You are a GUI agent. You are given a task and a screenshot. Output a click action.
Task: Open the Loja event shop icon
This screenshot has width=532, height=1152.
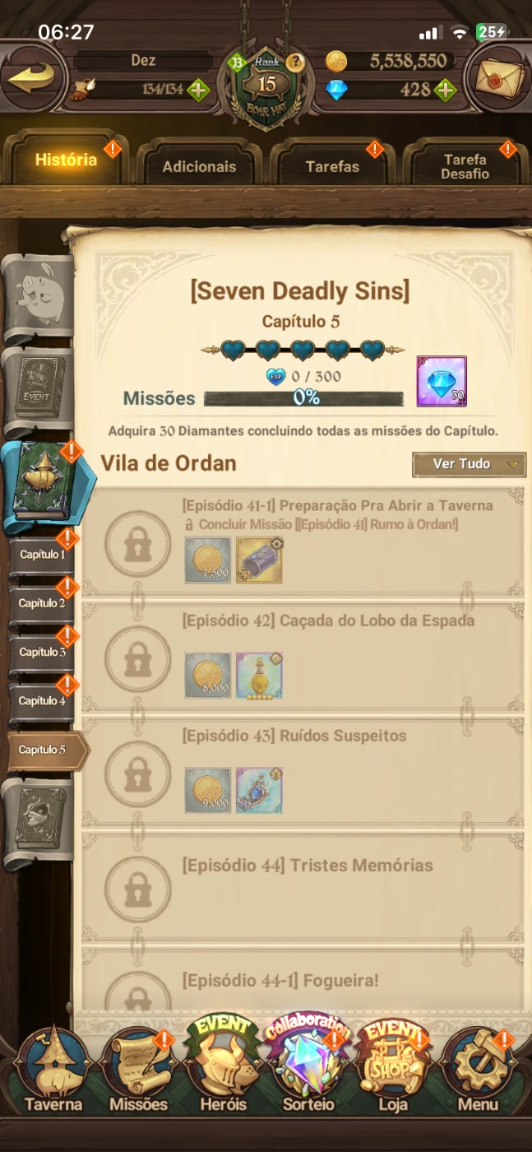point(393,1067)
